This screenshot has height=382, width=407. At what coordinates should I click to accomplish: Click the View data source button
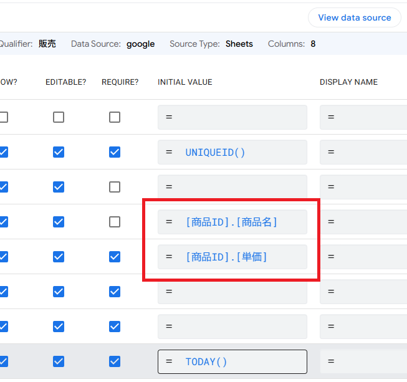pyautogui.click(x=354, y=17)
